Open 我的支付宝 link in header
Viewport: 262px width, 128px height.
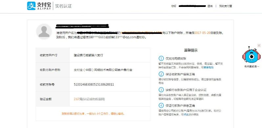click(226, 6)
